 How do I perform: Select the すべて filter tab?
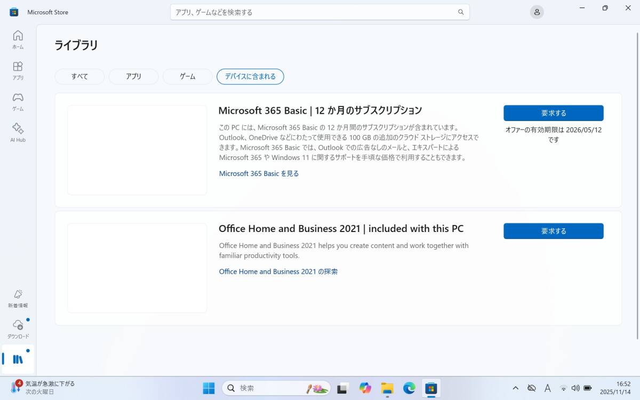pyautogui.click(x=79, y=76)
